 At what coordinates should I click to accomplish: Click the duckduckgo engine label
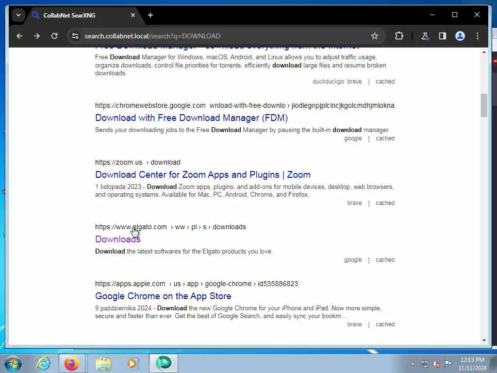tap(328, 82)
